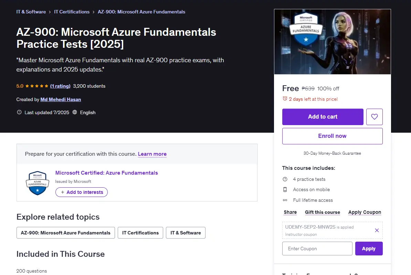
Task: Click the 100% off discount text
Action: (x=328, y=89)
